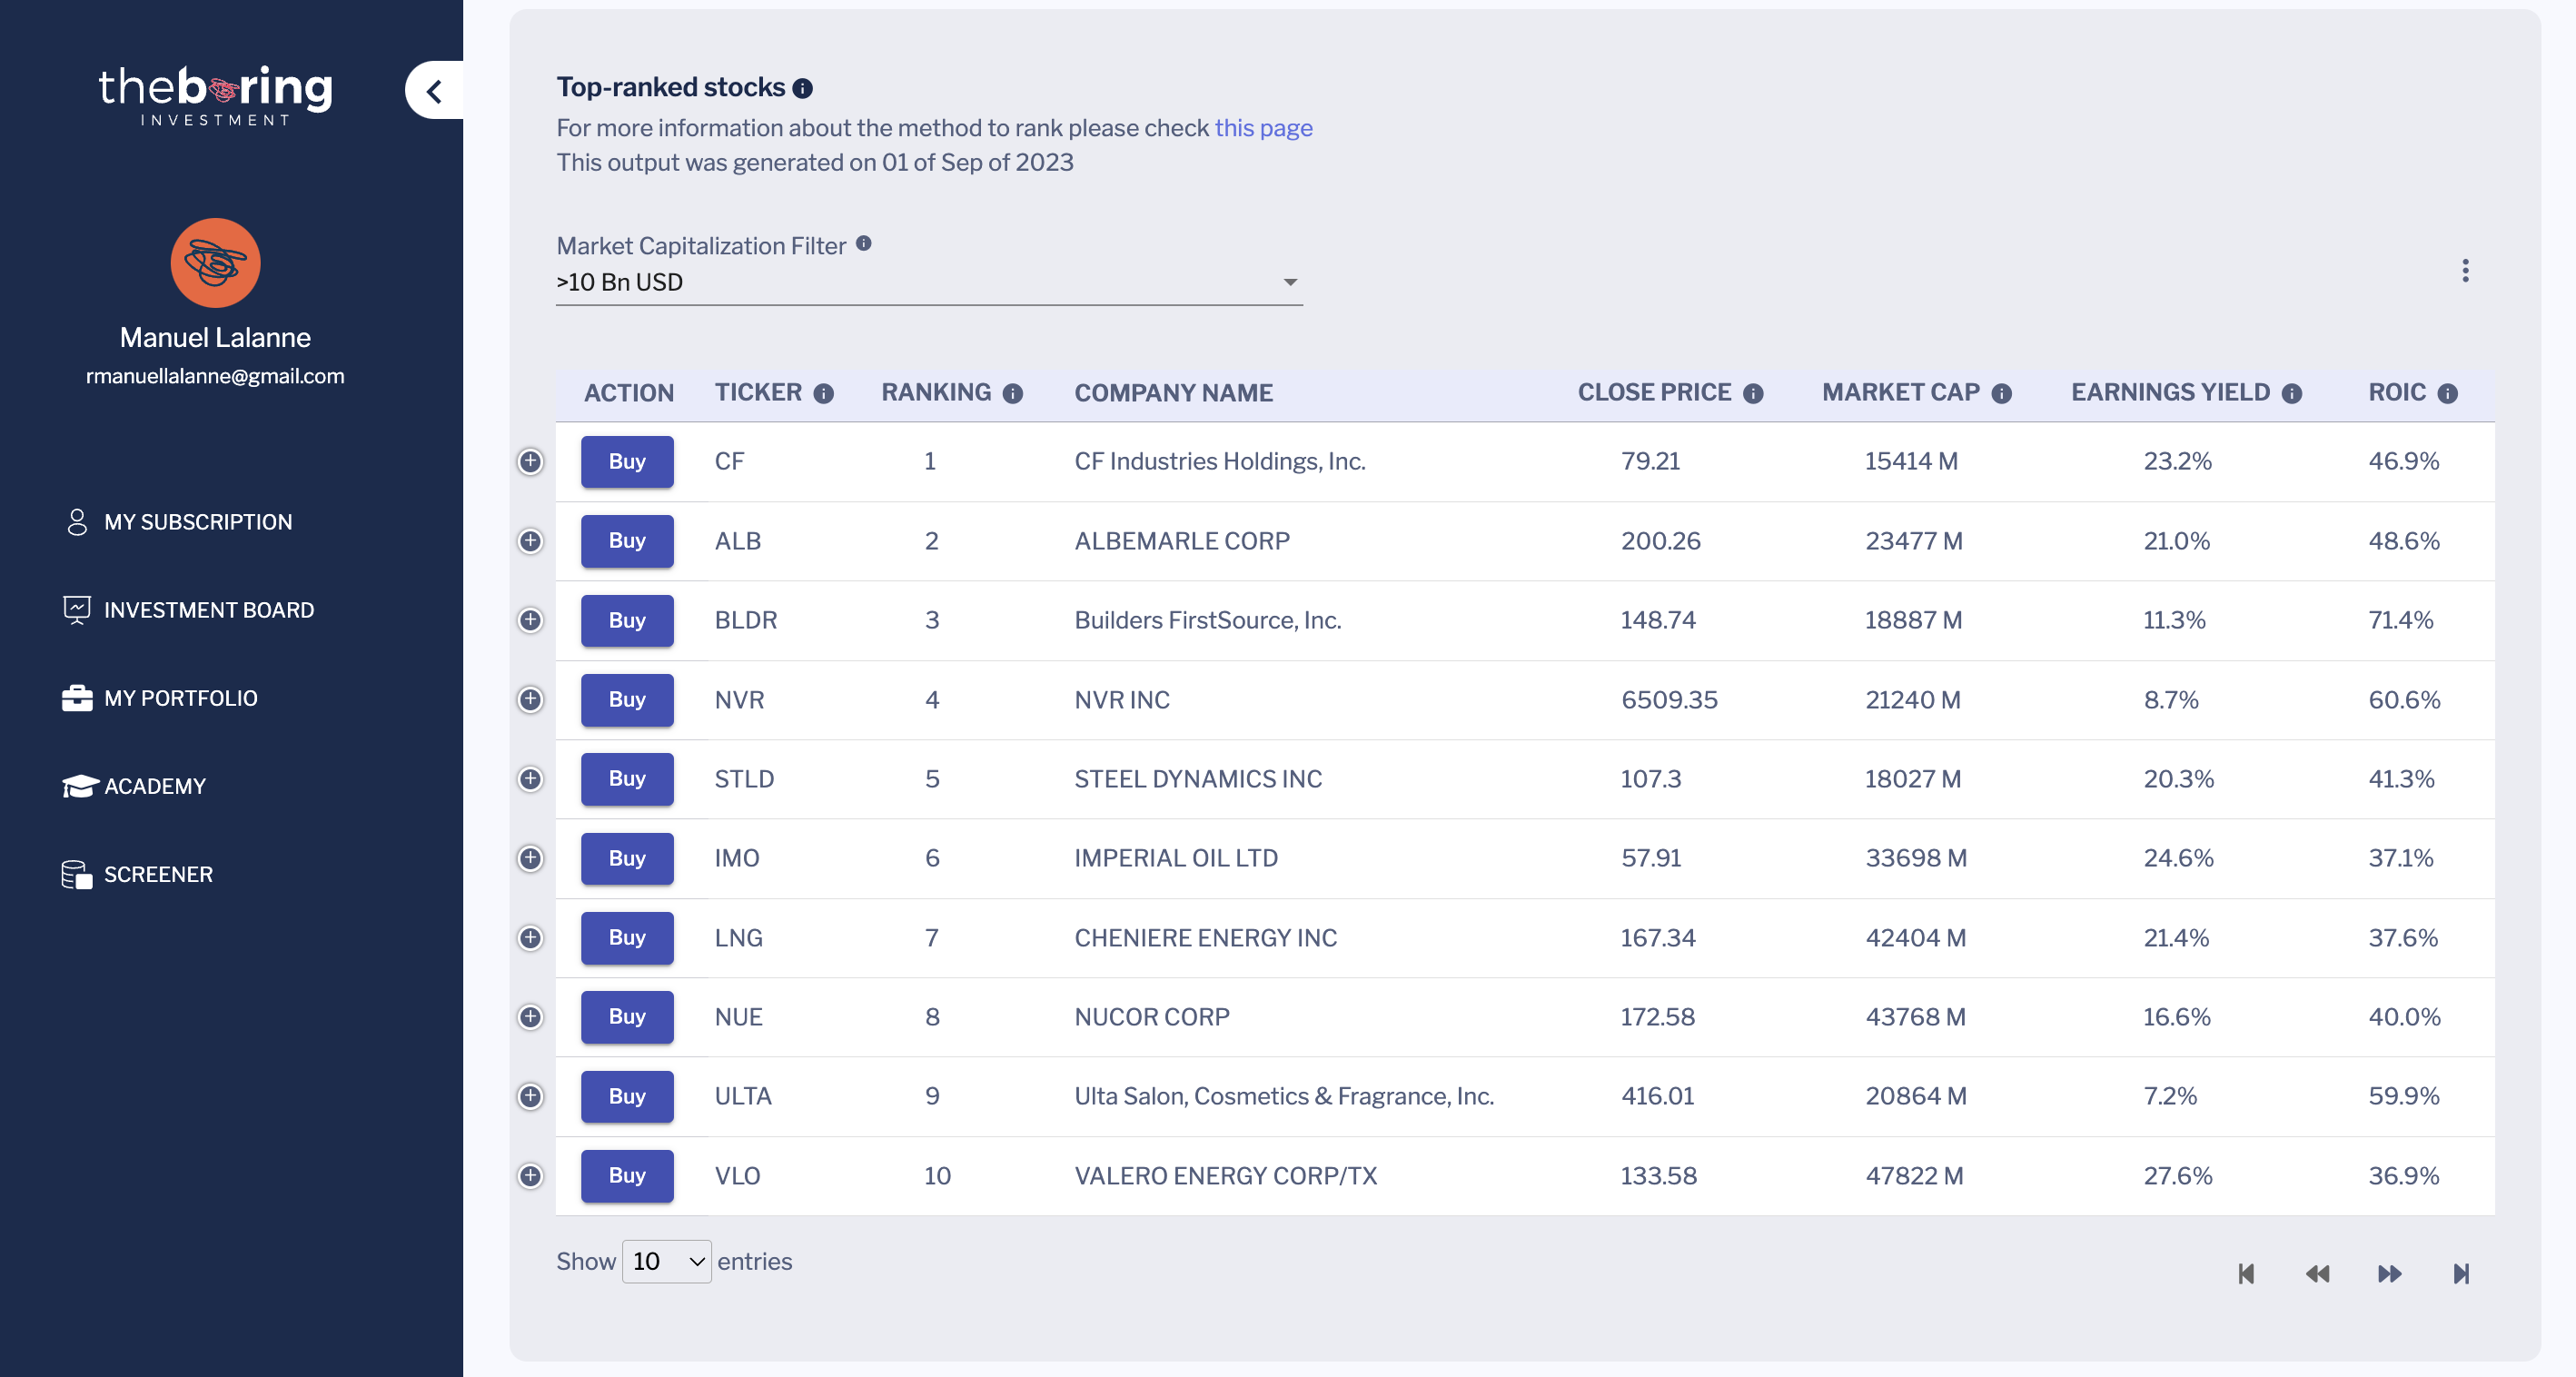Open the three-dot table options menu
Image resolution: width=2576 pixels, height=1377 pixels.
point(2465,270)
